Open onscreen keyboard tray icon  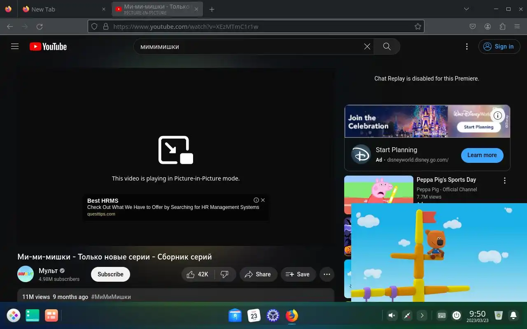(x=442, y=315)
